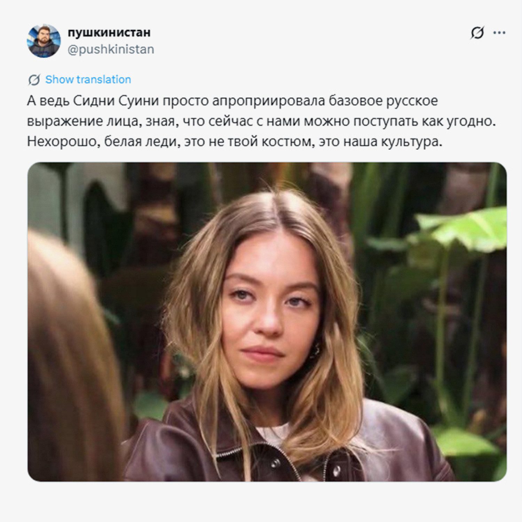This screenshot has width=522, height=522.
Task: Open the attached photo of the woman
Action: coord(267,322)
